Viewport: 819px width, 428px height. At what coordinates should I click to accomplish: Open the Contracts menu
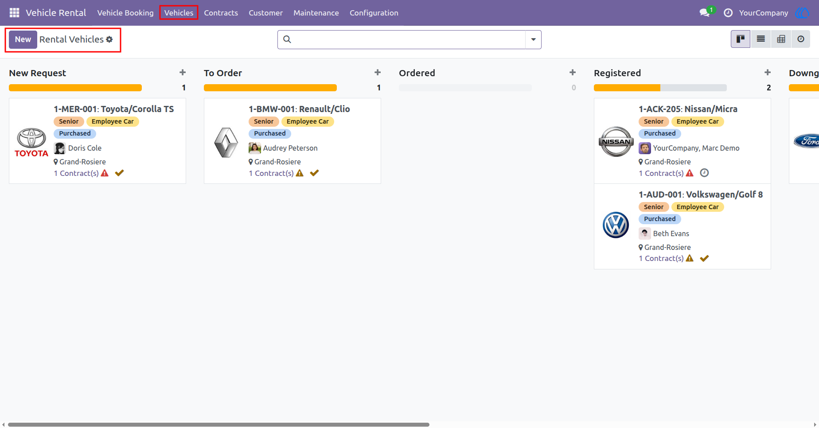point(221,13)
